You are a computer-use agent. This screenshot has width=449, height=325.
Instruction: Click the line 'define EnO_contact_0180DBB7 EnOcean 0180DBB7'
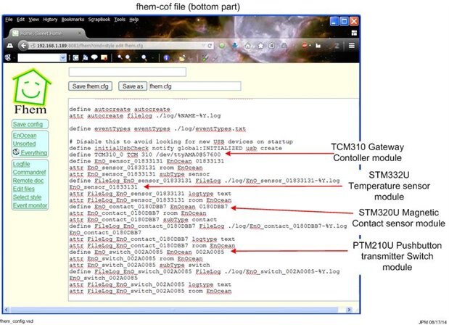point(149,207)
